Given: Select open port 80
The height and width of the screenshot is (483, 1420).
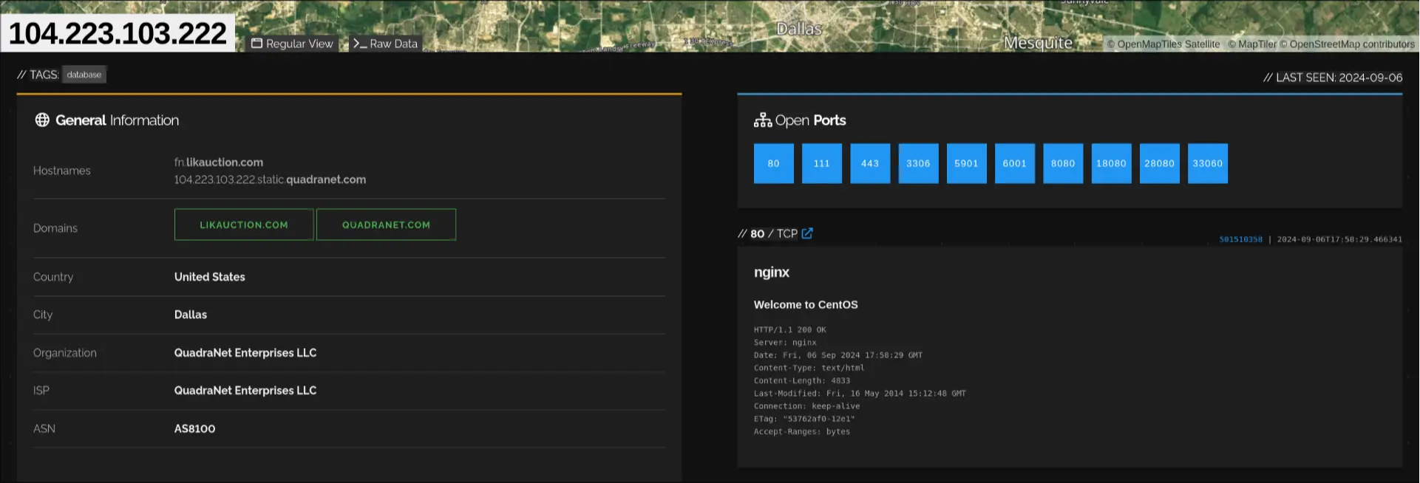Looking at the screenshot, I should [x=773, y=163].
